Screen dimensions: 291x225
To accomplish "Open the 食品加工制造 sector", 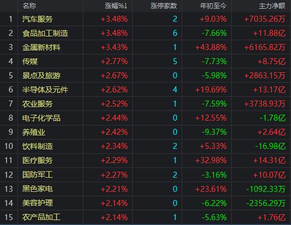I will pyautogui.click(x=45, y=33).
